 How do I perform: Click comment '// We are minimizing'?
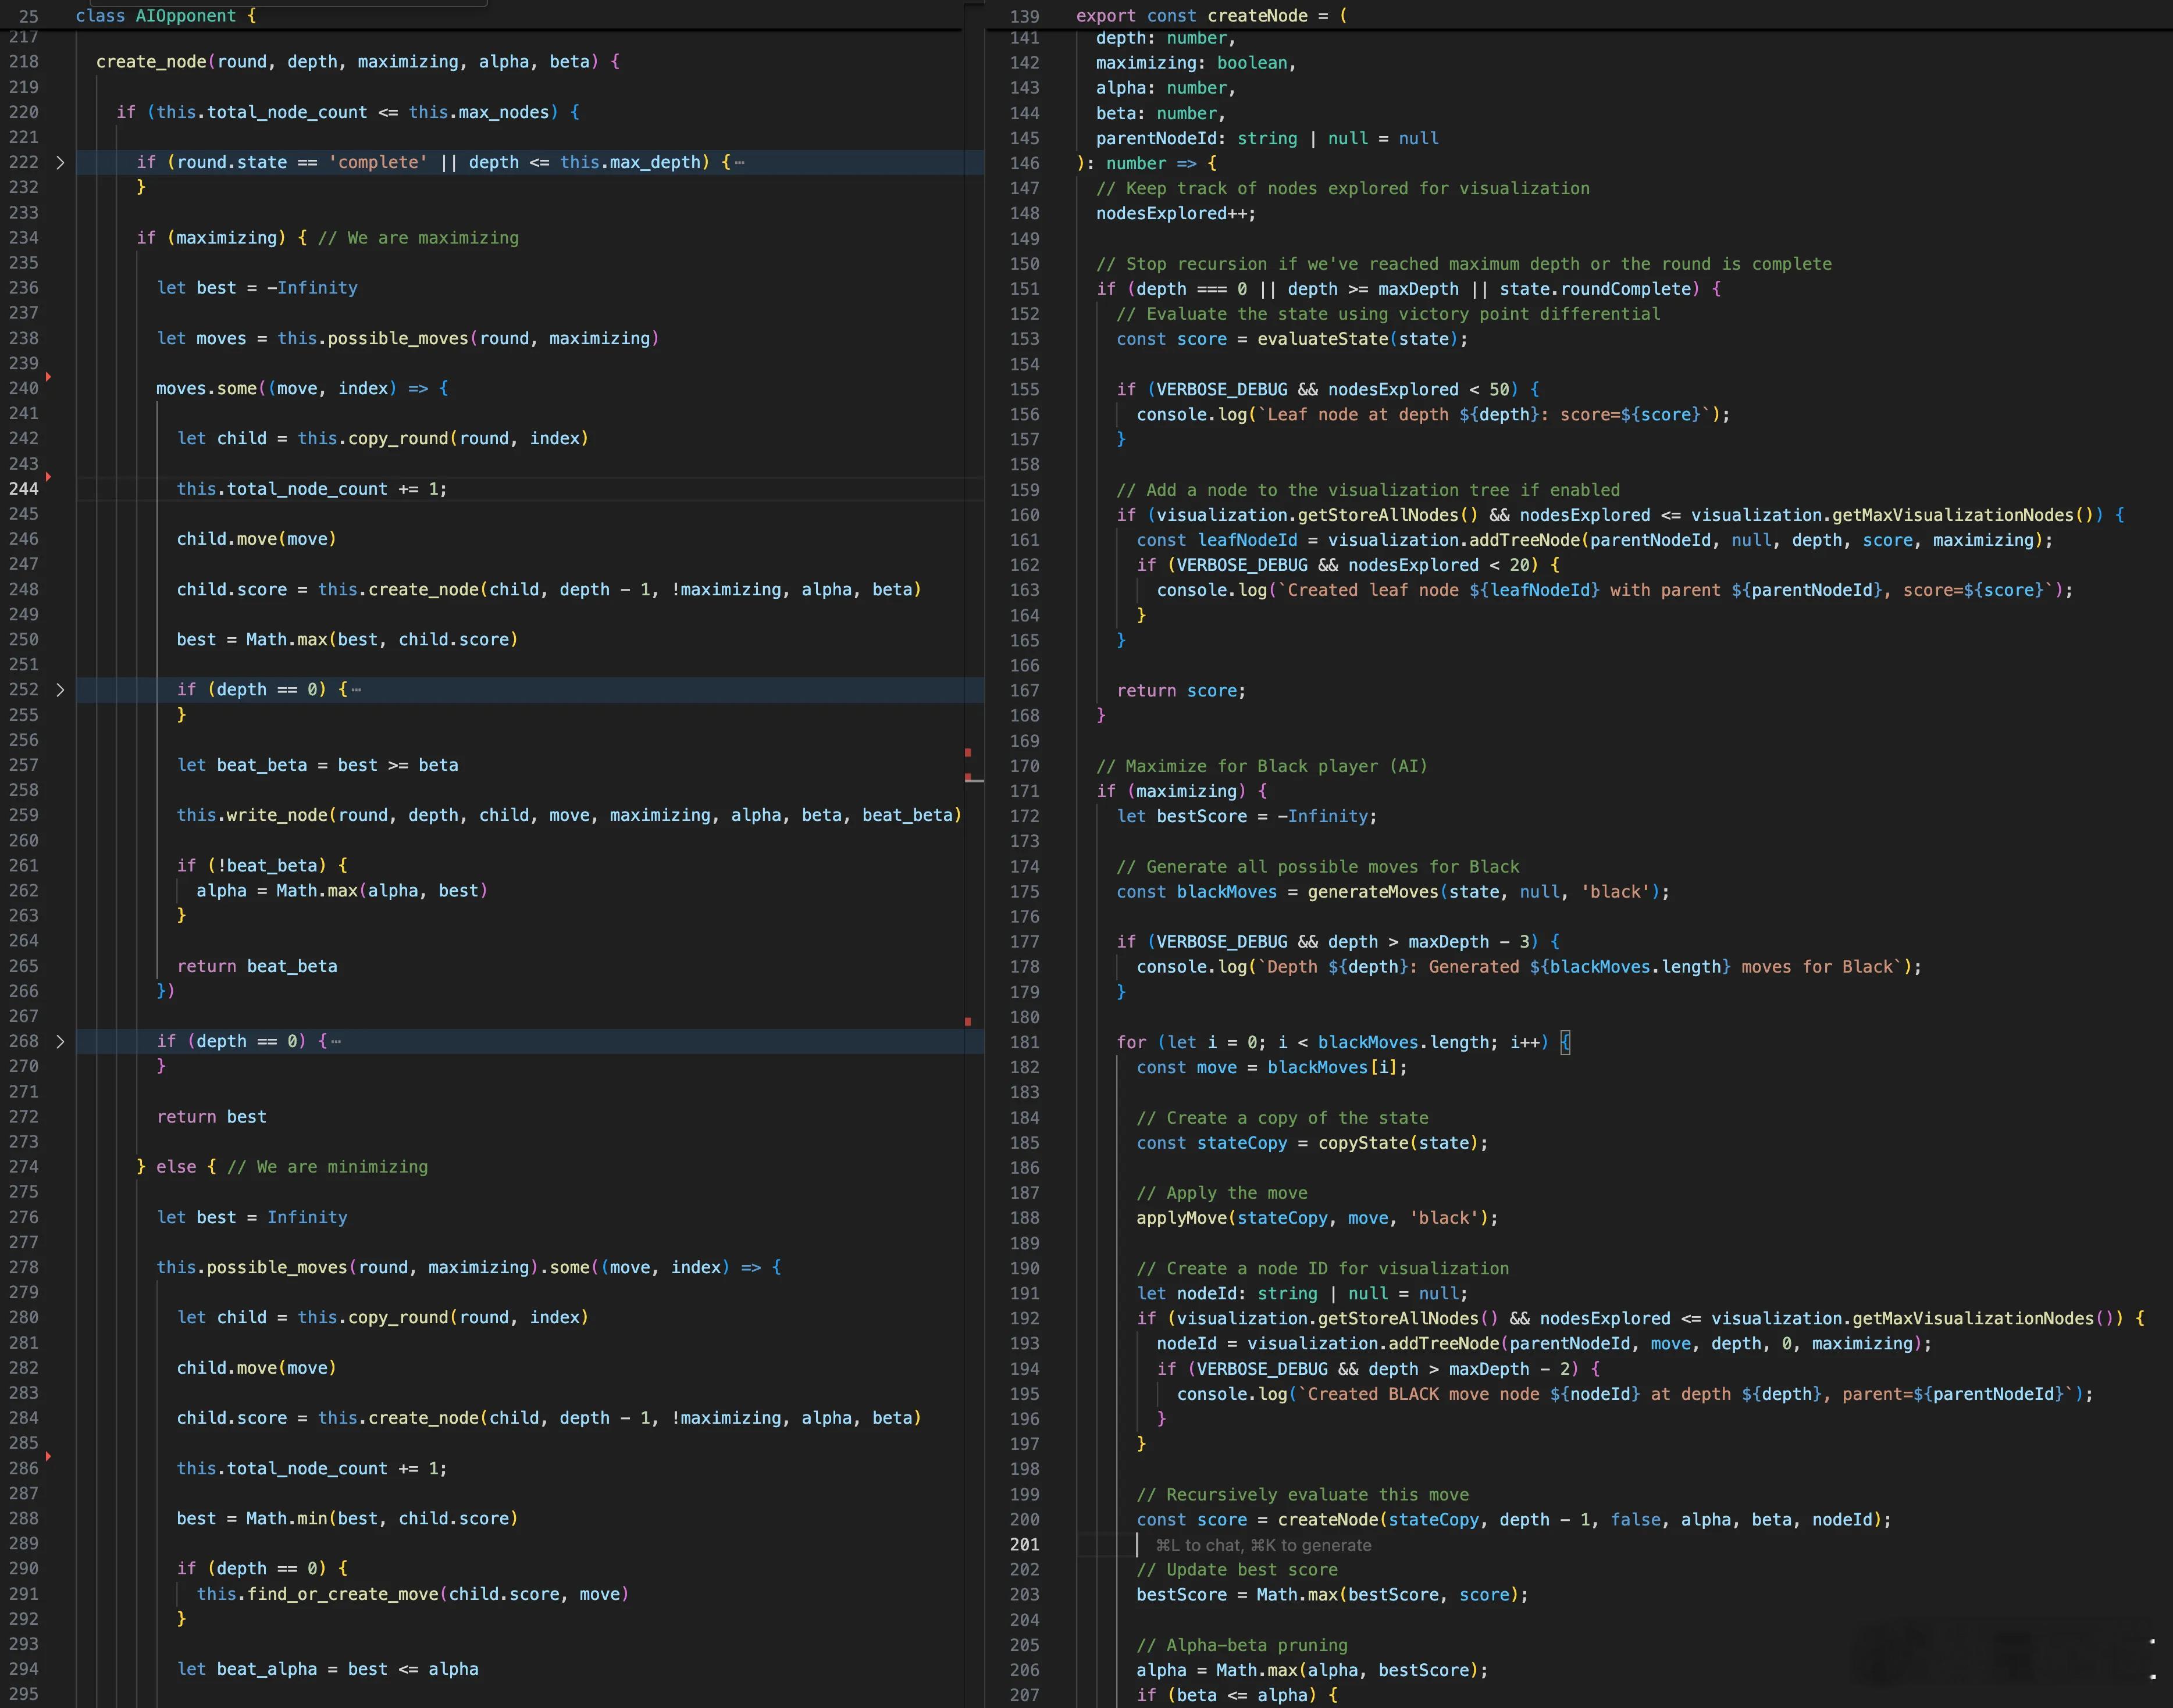coord(327,1167)
